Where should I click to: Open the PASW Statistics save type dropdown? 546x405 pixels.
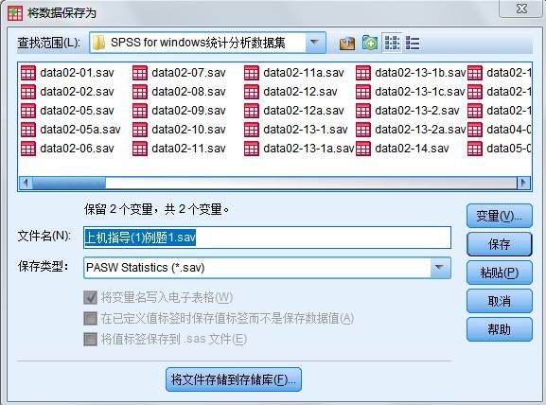point(440,268)
